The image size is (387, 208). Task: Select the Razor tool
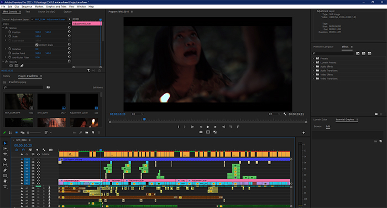pos(5,160)
